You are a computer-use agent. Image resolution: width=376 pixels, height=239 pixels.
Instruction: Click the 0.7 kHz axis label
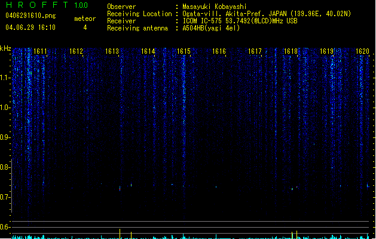coord(5,197)
